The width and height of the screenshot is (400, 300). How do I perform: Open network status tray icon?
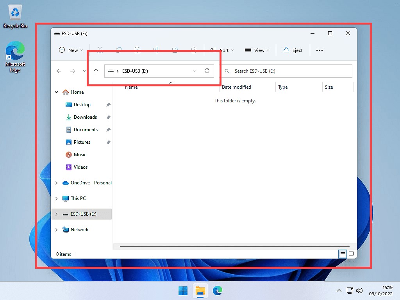click(350, 291)
